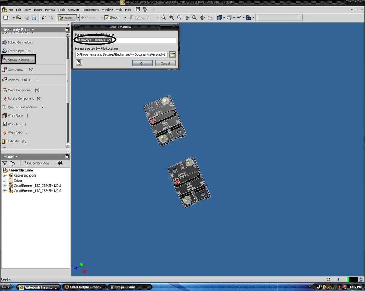
Task: Expand the Representations tree node
Action: pos(4,175)
